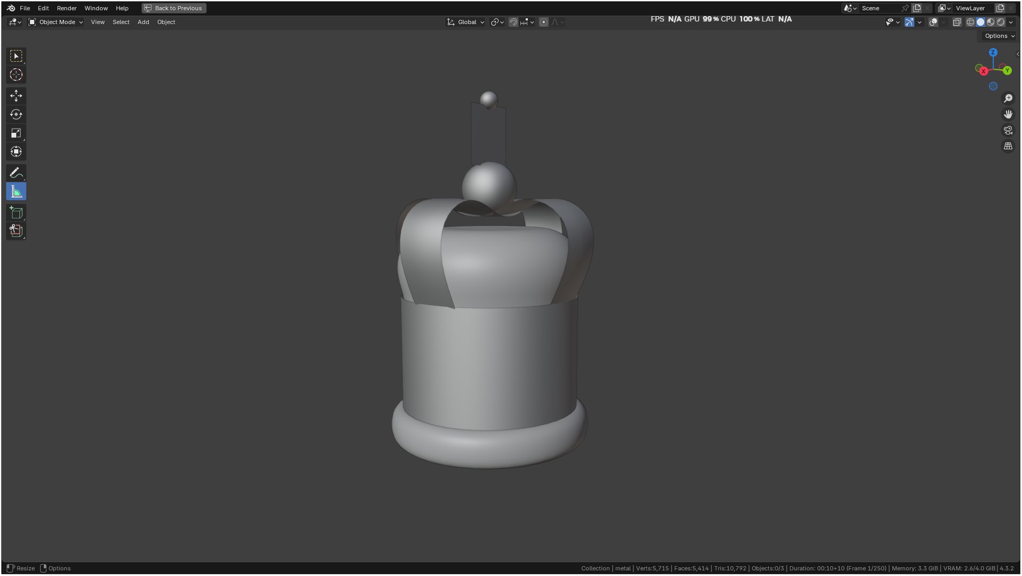Open the viewport View menu
The width and height of the screenshot is (1022, 576).
pos(98,22)
